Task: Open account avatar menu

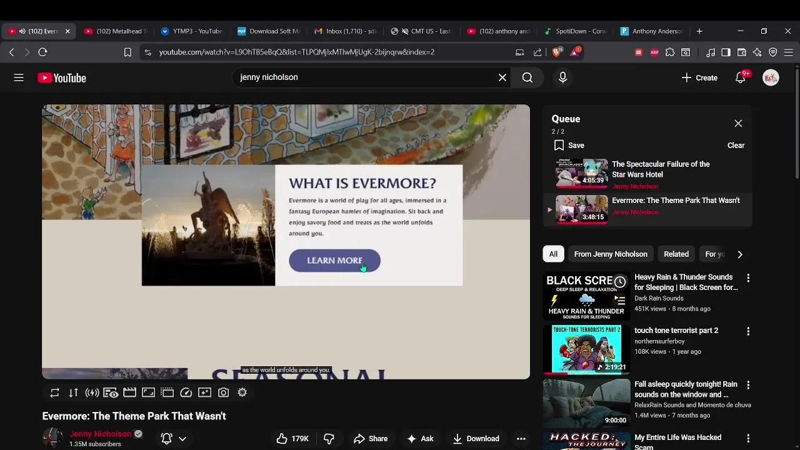Action: pos(771,77)
